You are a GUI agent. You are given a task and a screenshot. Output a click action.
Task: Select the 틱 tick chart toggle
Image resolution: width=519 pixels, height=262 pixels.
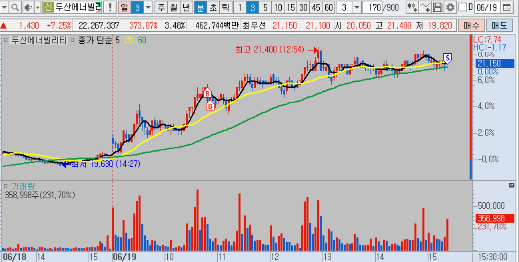coord(225,7)
